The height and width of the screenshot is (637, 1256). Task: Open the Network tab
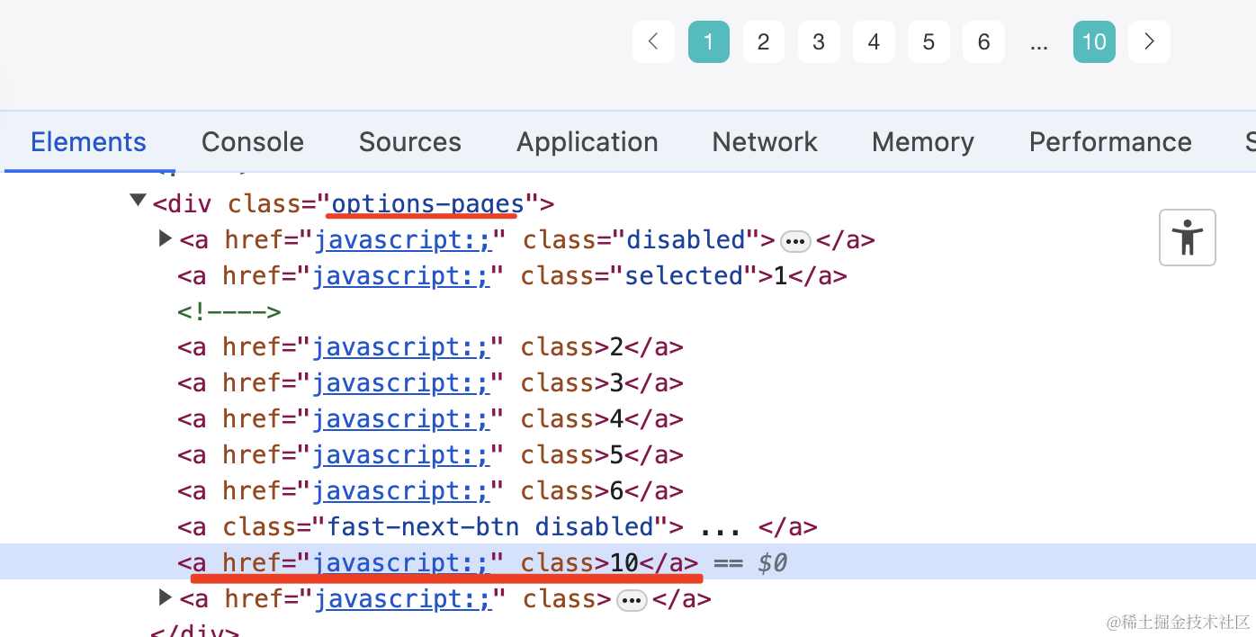coord(765,142)
